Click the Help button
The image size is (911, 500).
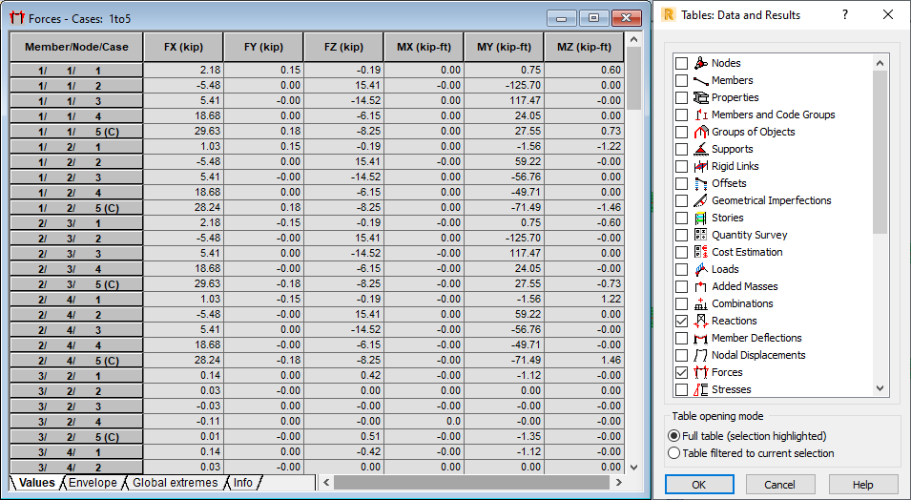coord(862,485)
